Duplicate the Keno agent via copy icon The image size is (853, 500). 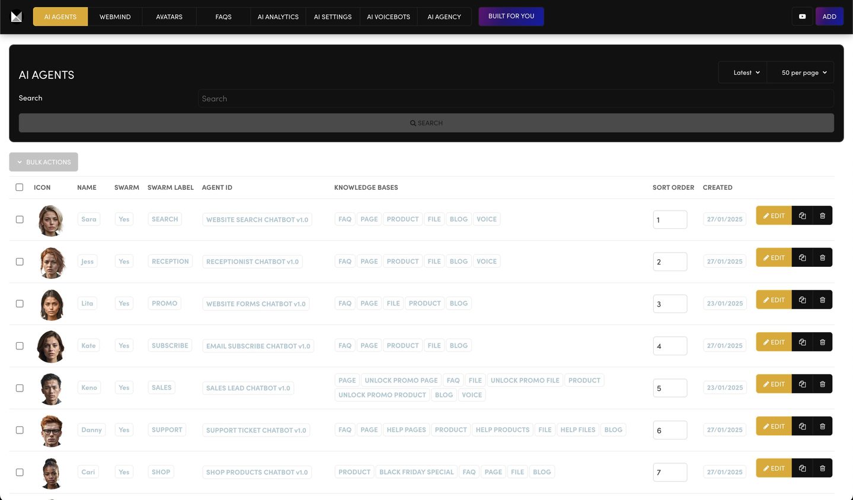pyautogui.click(x=802, y=384)
